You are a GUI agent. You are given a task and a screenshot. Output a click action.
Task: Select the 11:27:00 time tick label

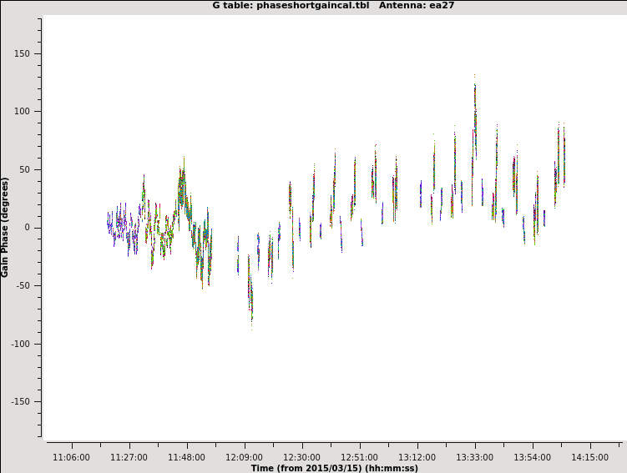[129, 457]
